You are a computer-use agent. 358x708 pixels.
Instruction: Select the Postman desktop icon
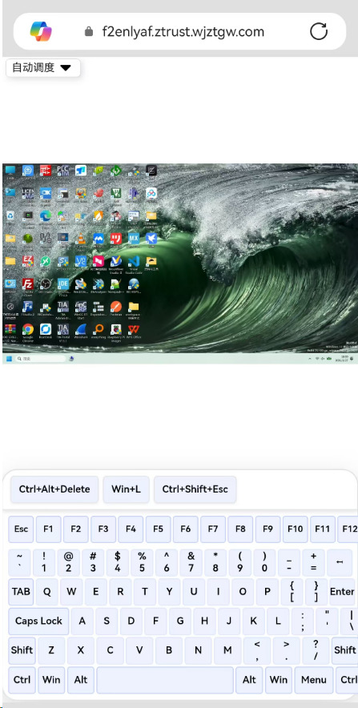point(116,308)
